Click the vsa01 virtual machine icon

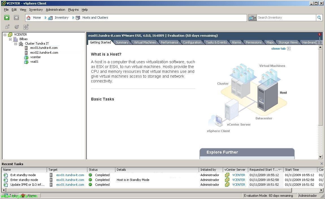pos(26,62)
